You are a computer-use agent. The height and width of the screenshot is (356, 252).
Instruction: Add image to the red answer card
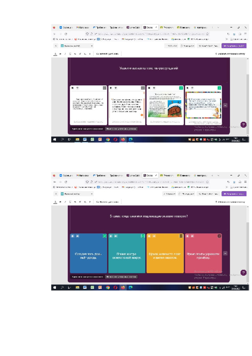(x=192, y=236)
